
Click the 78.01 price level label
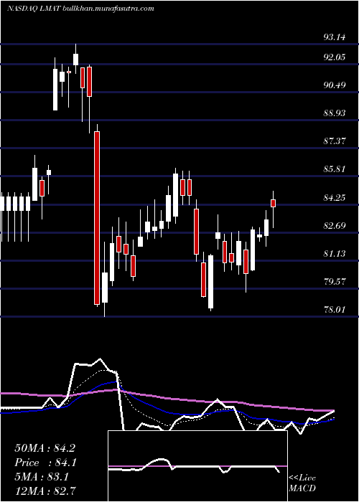(x=335, y=310)
